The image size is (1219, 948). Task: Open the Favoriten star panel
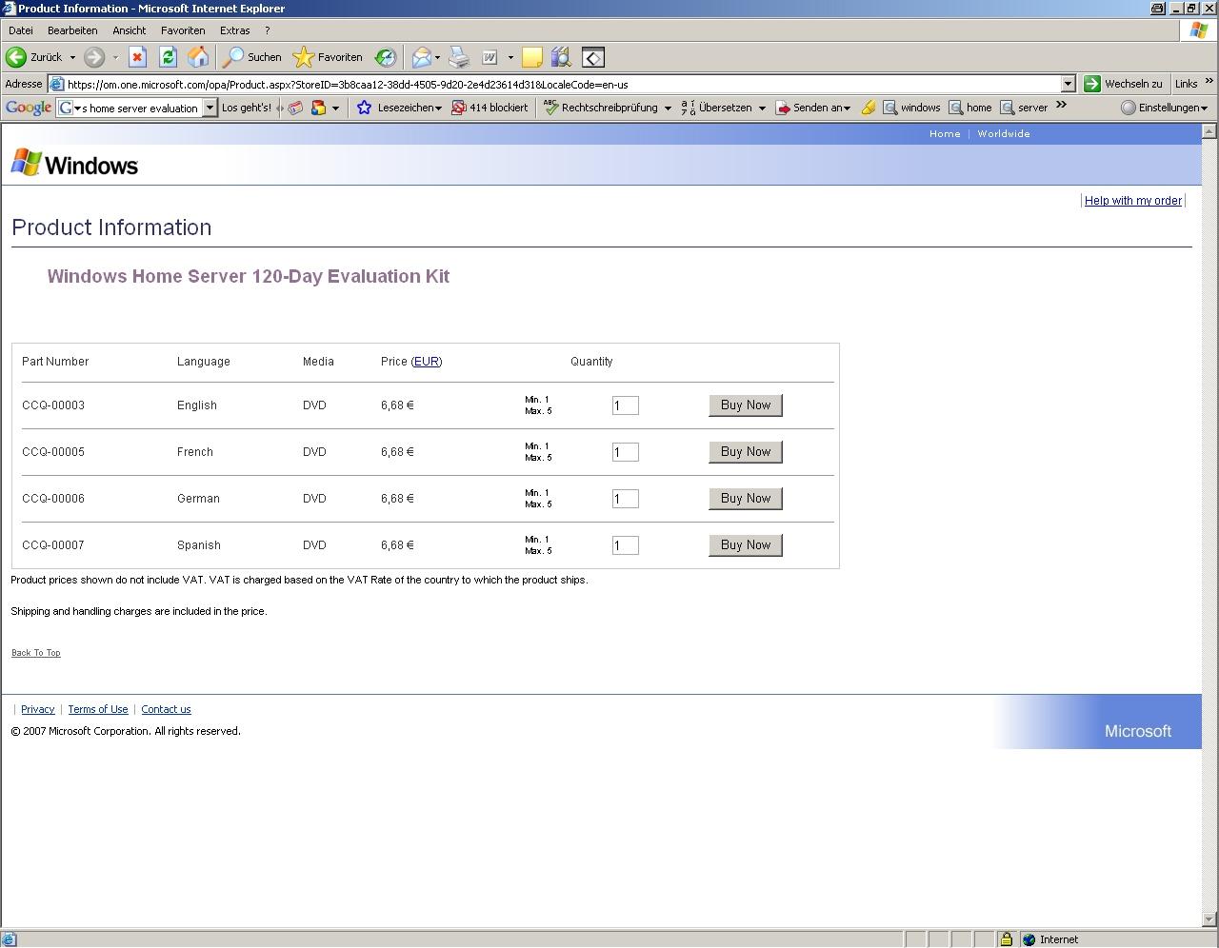coord(328,57)
